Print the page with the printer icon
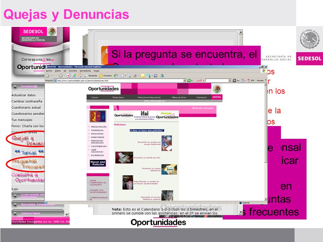323x242 pixels. (129, 76)
